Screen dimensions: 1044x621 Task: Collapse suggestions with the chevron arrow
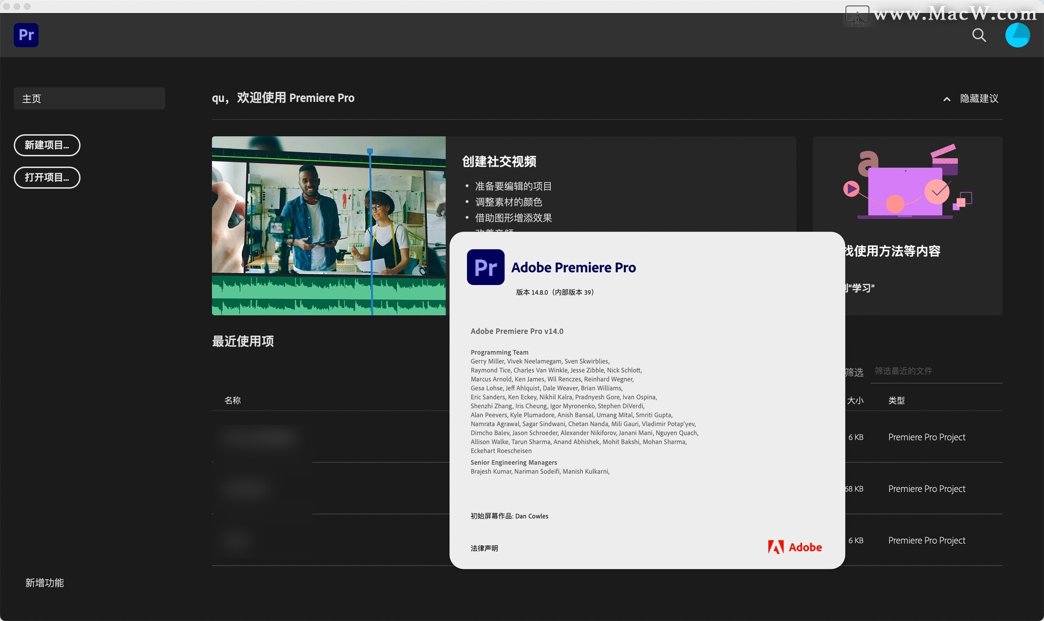(x=947, y=99)
